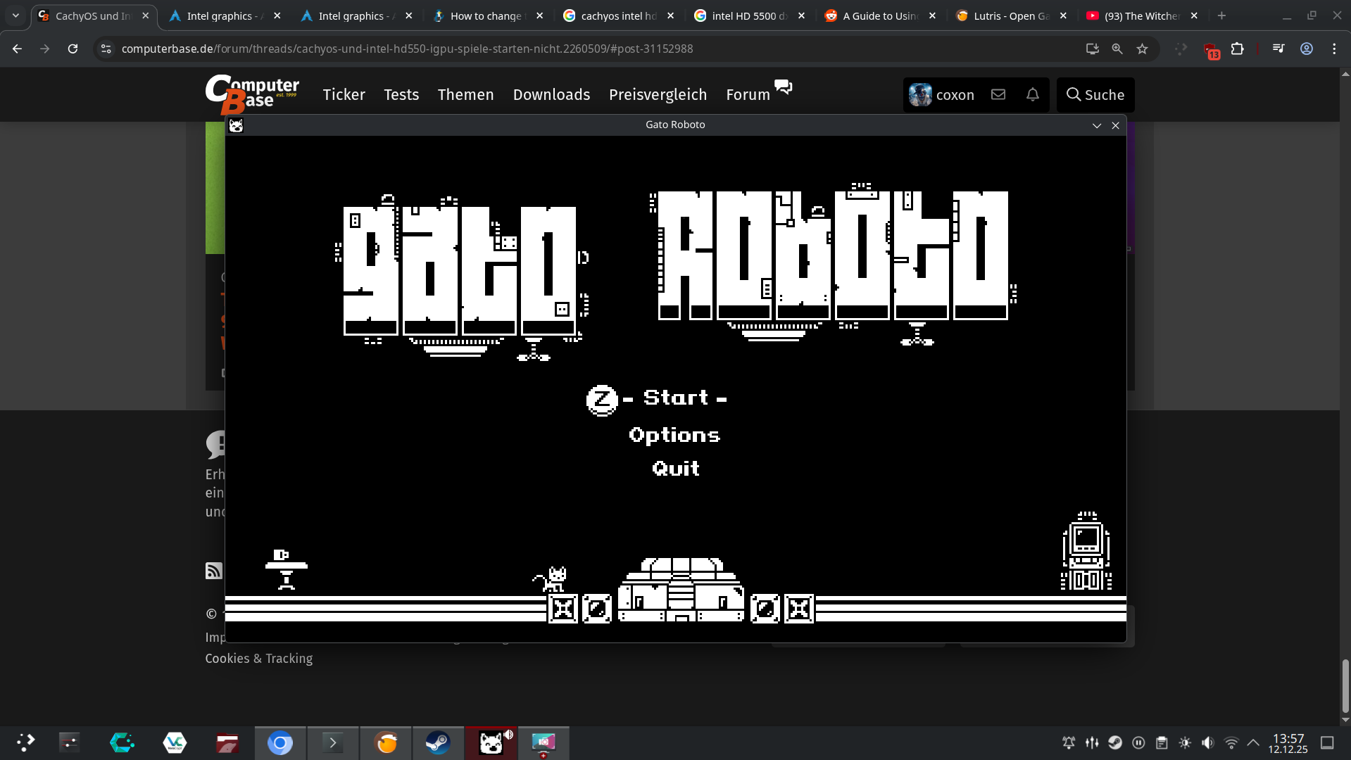Open the red shield extension with badge 13
This screenshot has height=760, width=1351.
pos(1211,50)
